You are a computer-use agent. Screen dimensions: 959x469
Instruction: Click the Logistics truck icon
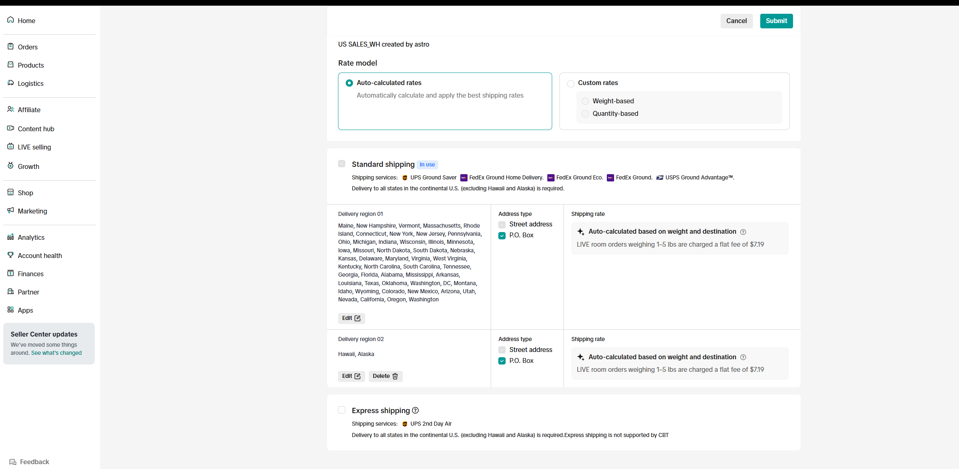[11, 83]
